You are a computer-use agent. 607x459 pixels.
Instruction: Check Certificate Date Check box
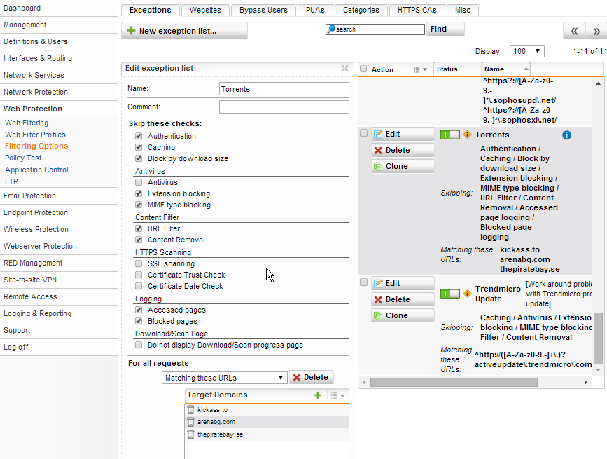click(x=139, y=286)
